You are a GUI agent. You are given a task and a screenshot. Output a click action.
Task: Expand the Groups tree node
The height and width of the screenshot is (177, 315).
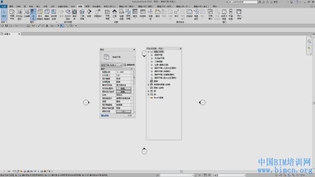(149, 94)
